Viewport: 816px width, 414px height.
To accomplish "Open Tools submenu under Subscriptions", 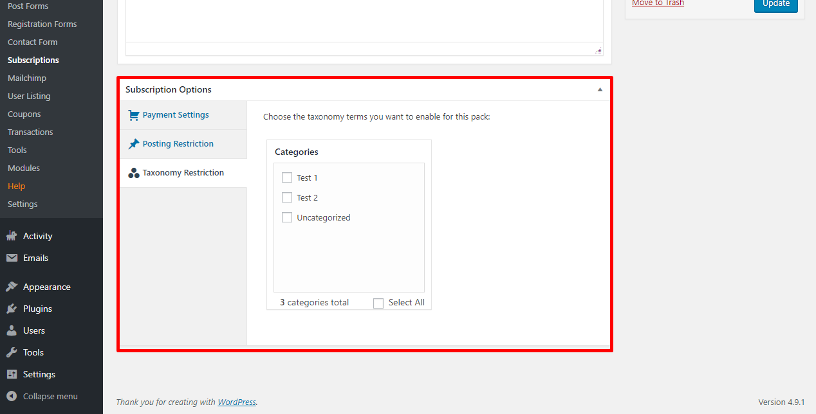I will (17, 150).
